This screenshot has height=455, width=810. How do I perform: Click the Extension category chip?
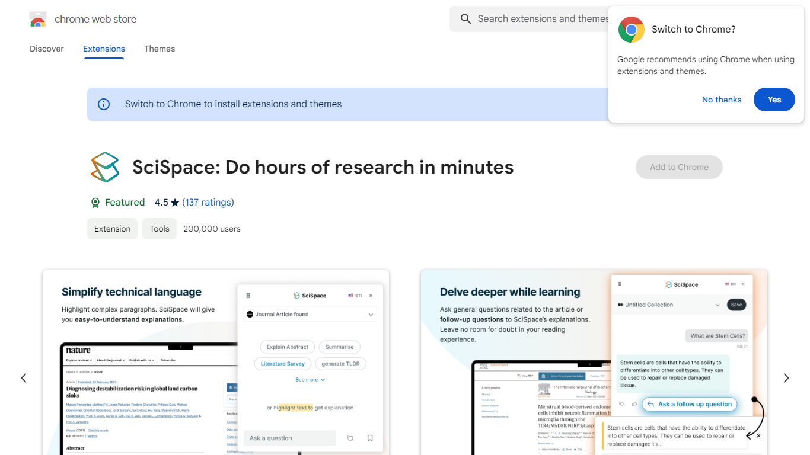click(x=112, y=229)
